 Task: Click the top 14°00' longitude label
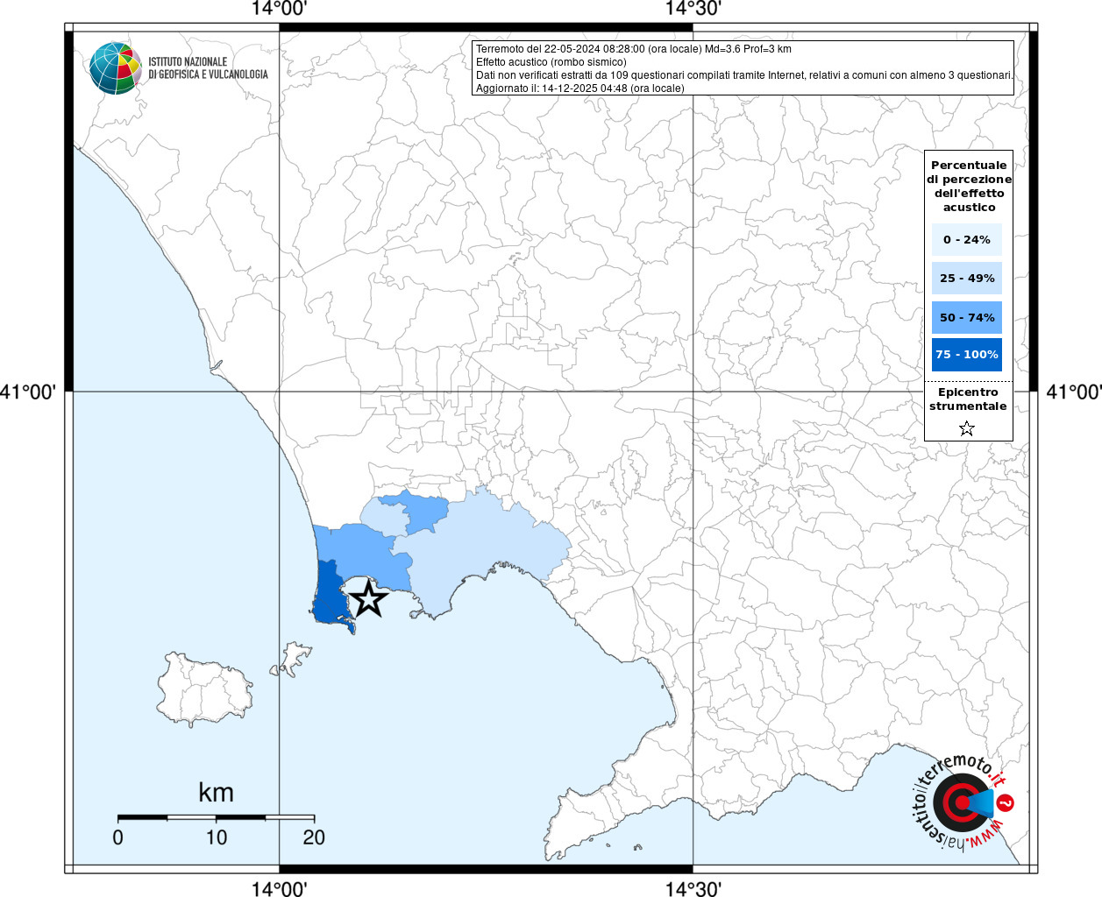point(279,9)
